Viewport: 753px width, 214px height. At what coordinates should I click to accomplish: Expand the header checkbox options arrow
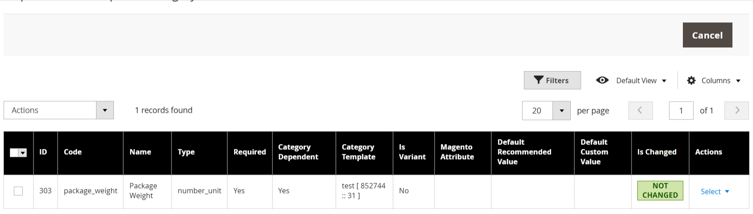23,153
